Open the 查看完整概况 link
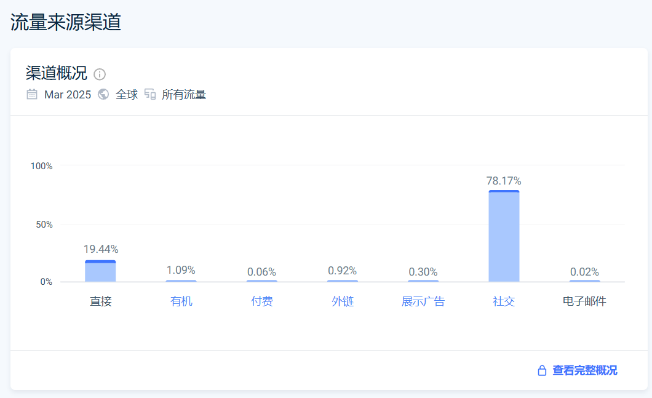The width and height of the screenshot is (652, 398). pyautogui.click(x=584, y=370)
